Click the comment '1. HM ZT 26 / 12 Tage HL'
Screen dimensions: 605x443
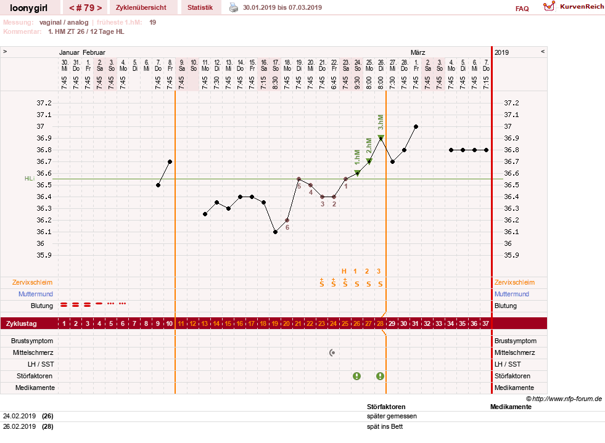(x=86, y=31)
